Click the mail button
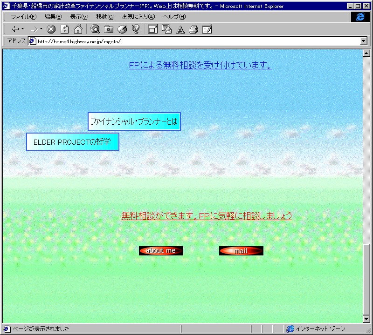This screenshot has width=373, height=335. coord(241,251)
